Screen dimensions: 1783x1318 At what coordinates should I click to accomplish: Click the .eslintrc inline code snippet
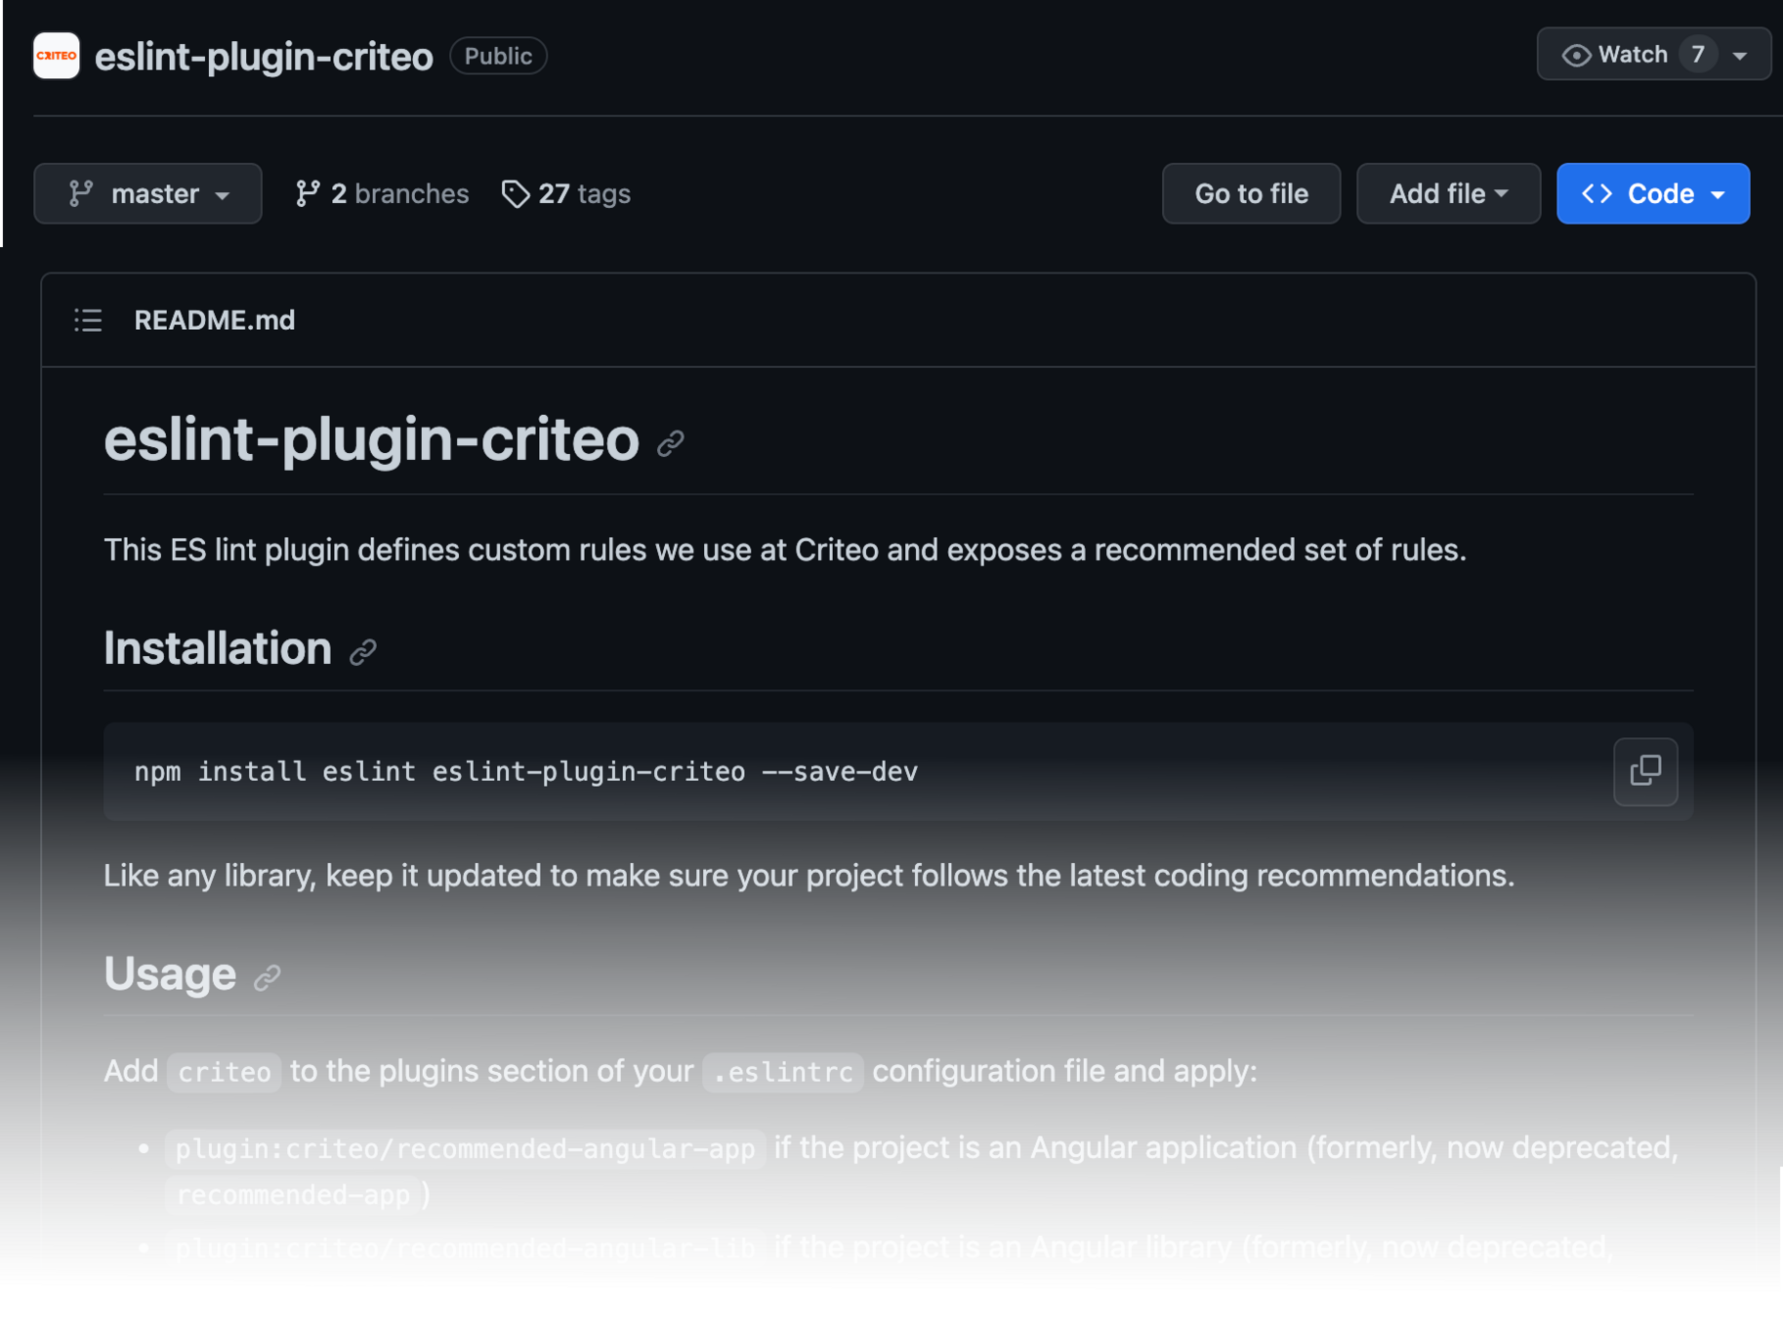tap(783, 1072)
